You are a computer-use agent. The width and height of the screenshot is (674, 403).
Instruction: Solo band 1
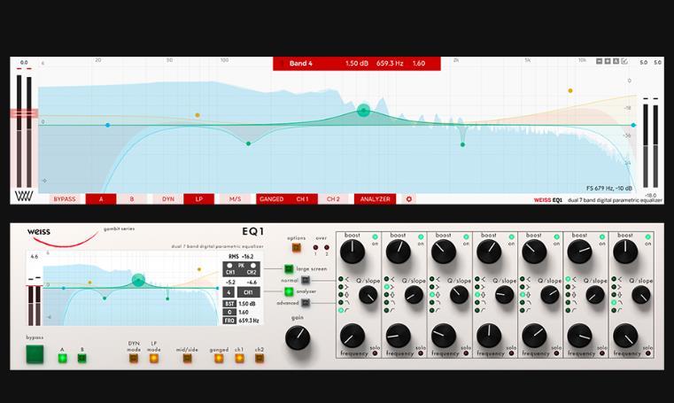pos(376,353)
